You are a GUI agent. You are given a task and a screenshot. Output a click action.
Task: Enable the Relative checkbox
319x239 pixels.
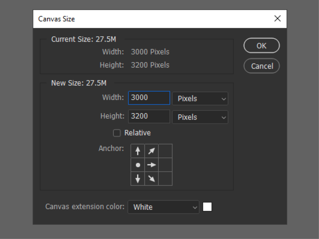click(x=117, y=133)
